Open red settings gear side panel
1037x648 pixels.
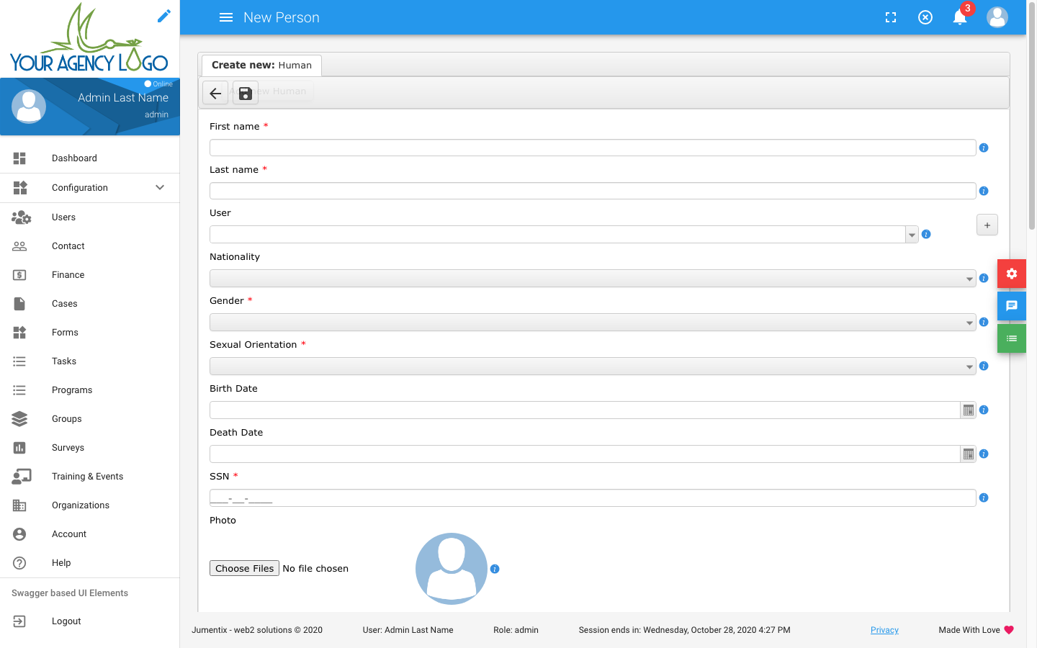pyautogui.click(x=1012, y=274)
